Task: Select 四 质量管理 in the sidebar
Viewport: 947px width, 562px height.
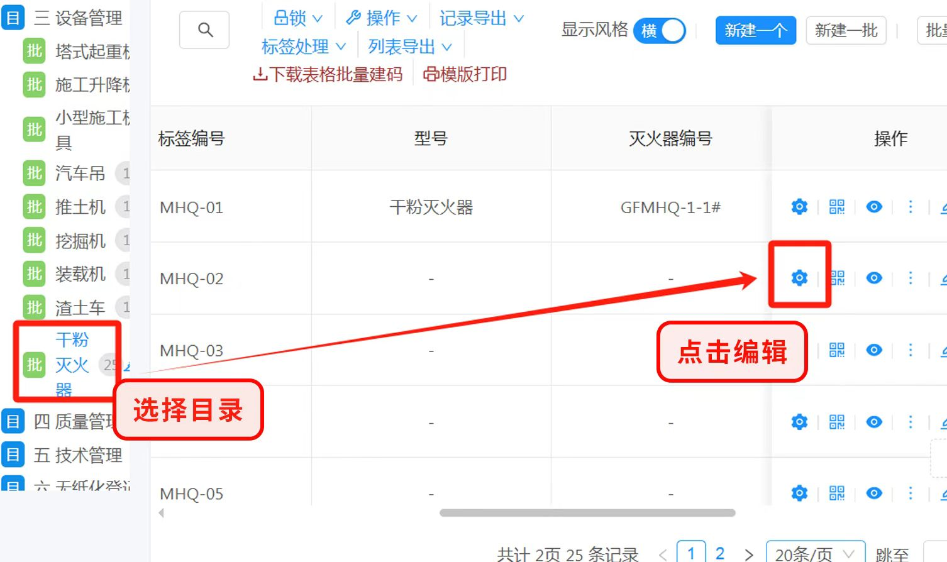Action: [69, 421]
